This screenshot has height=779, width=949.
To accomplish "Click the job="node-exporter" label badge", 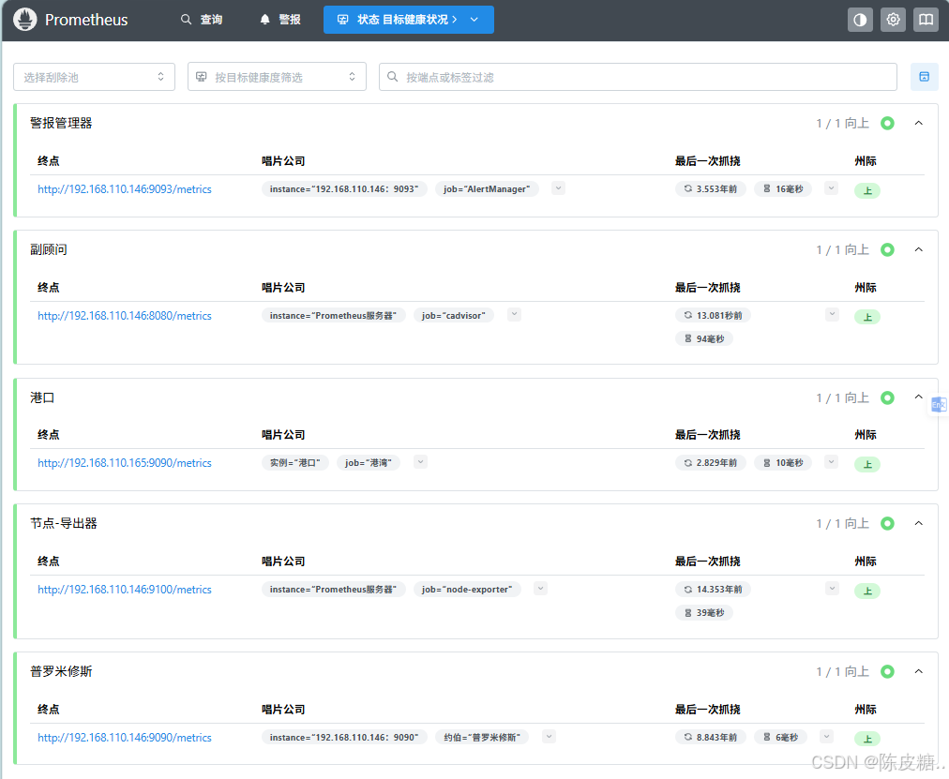I will point(467,590).
